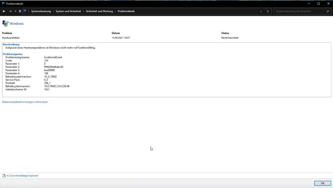Viewport: 333px width, 188px height.
Task: Open System und Sicherheit breadcrumb
Action: click(x=68, y=11)
